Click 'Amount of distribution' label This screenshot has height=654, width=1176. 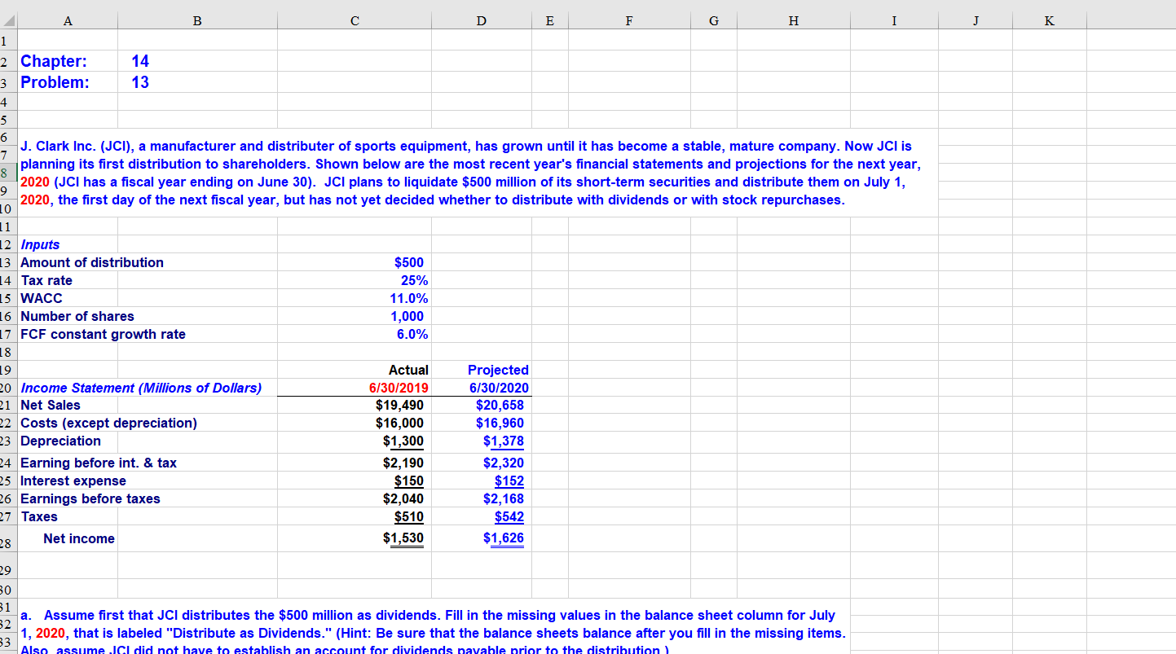point(91,262)
